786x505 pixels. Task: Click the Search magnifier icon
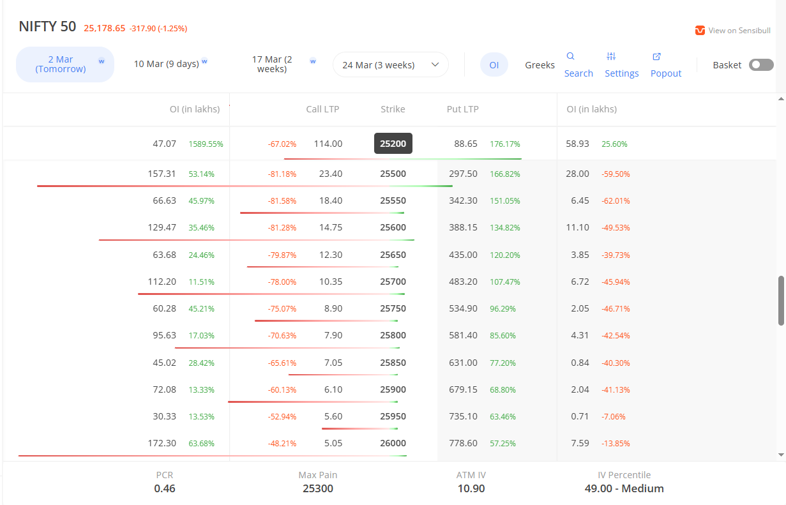[x=571, y=56]
